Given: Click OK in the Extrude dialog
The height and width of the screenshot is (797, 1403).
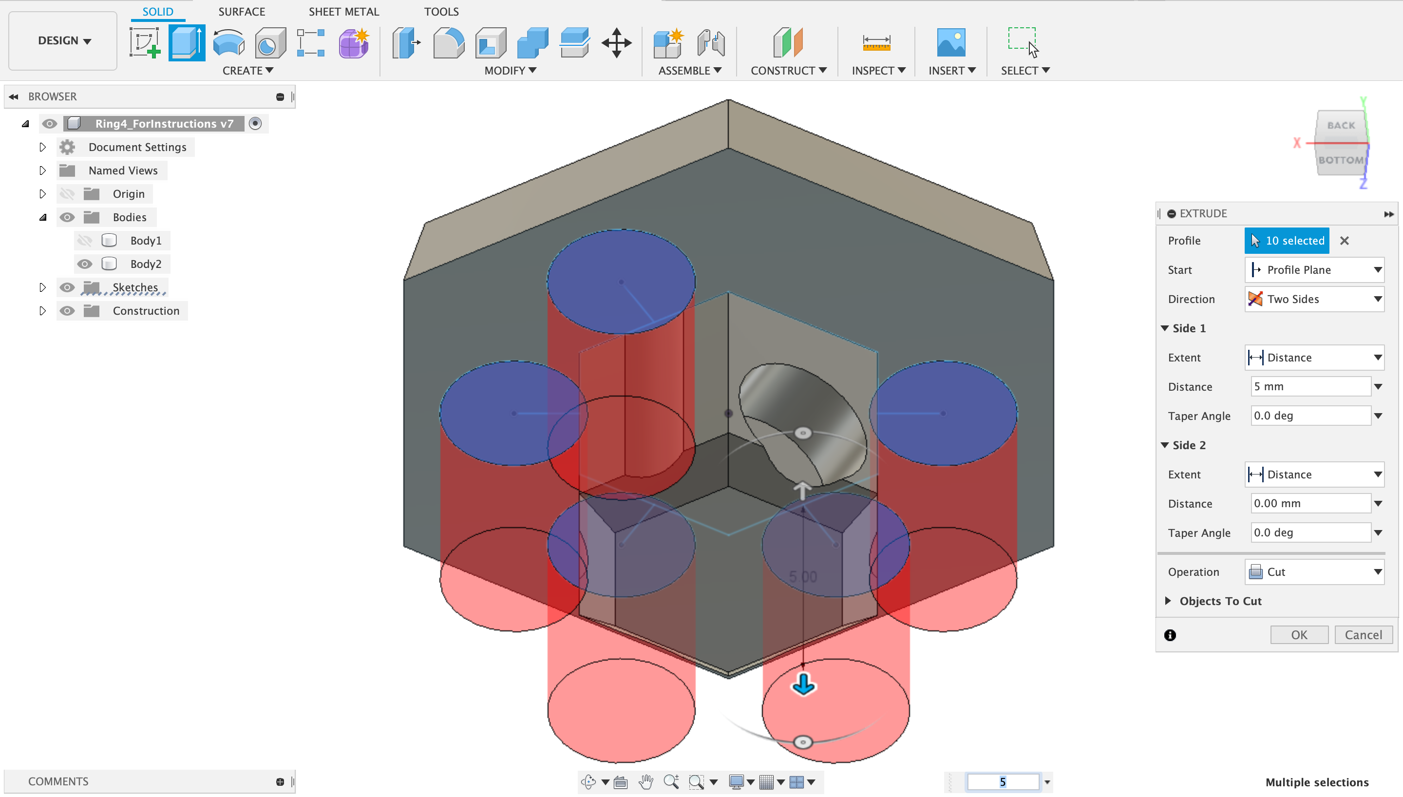Looking at the screenshot, I should pos(1298,635).
